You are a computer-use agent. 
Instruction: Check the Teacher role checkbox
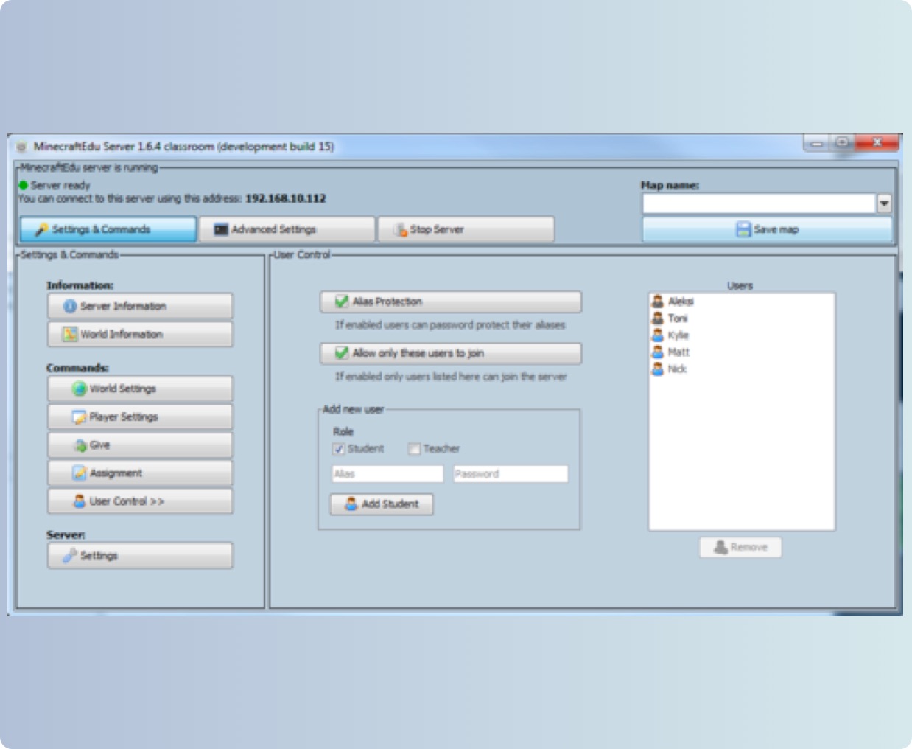coord(414,449)
